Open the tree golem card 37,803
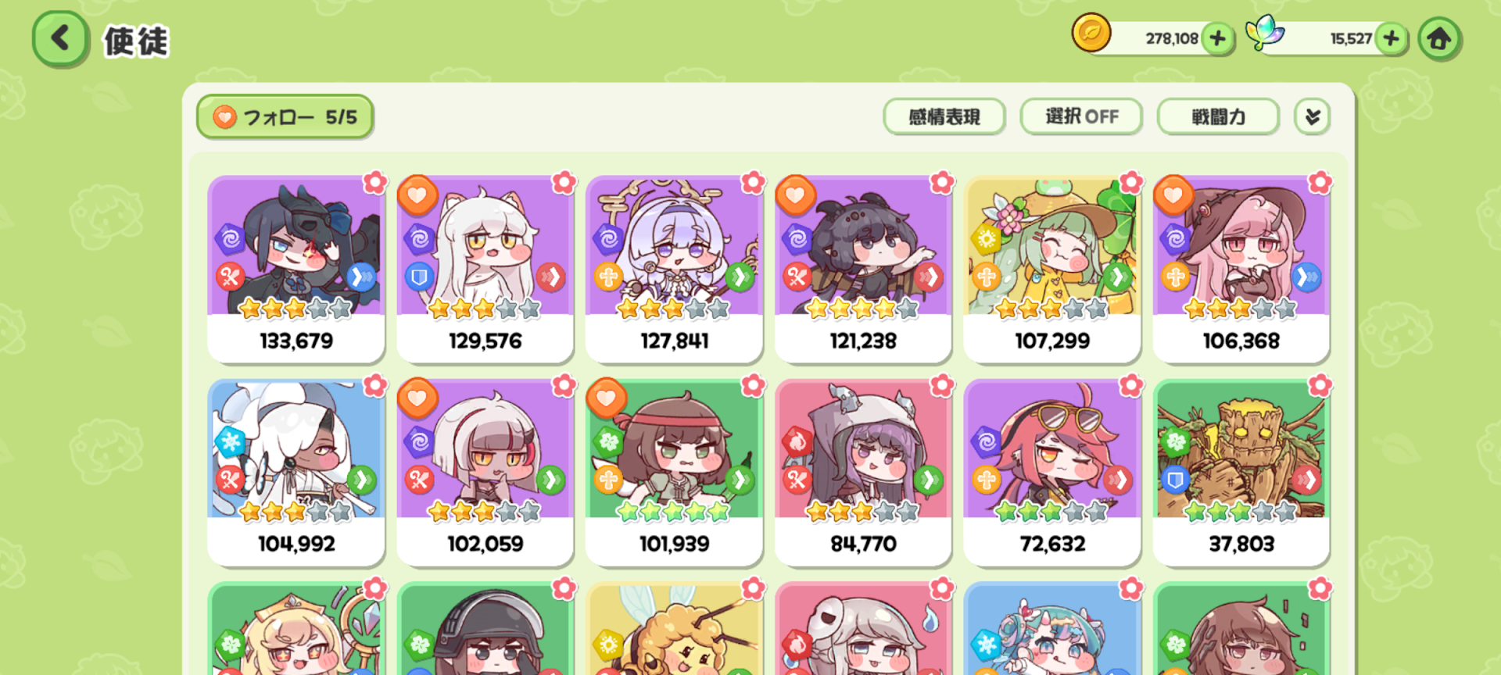This screenshot has height=675, width=1501. click(1241, 471)
